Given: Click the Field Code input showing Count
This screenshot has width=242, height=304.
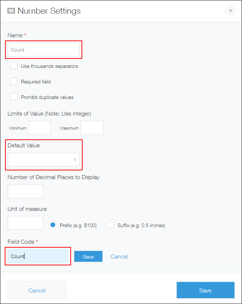Looking at the screenshot, I should tap(38, 256).
